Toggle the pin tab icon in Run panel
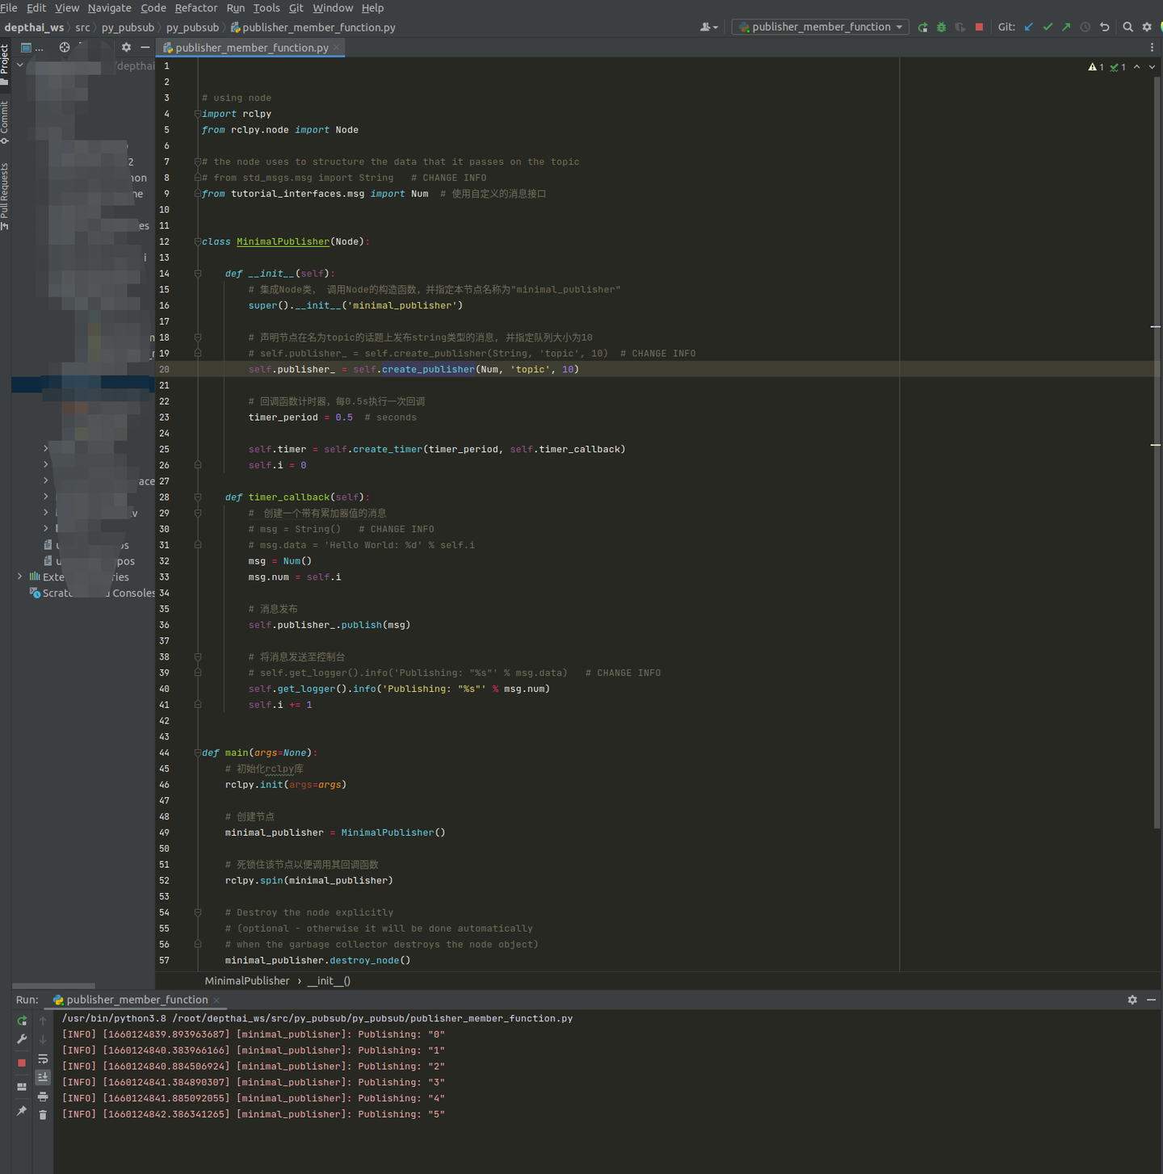 (22, 1111)
